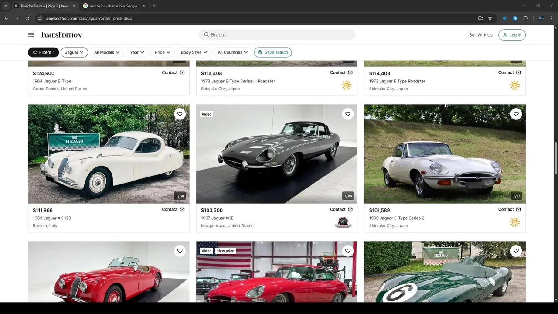Open the 1969 Jaguar E-Type Series 2 title
The height and width of the screenshot is (314, 558).
(397, 218)
